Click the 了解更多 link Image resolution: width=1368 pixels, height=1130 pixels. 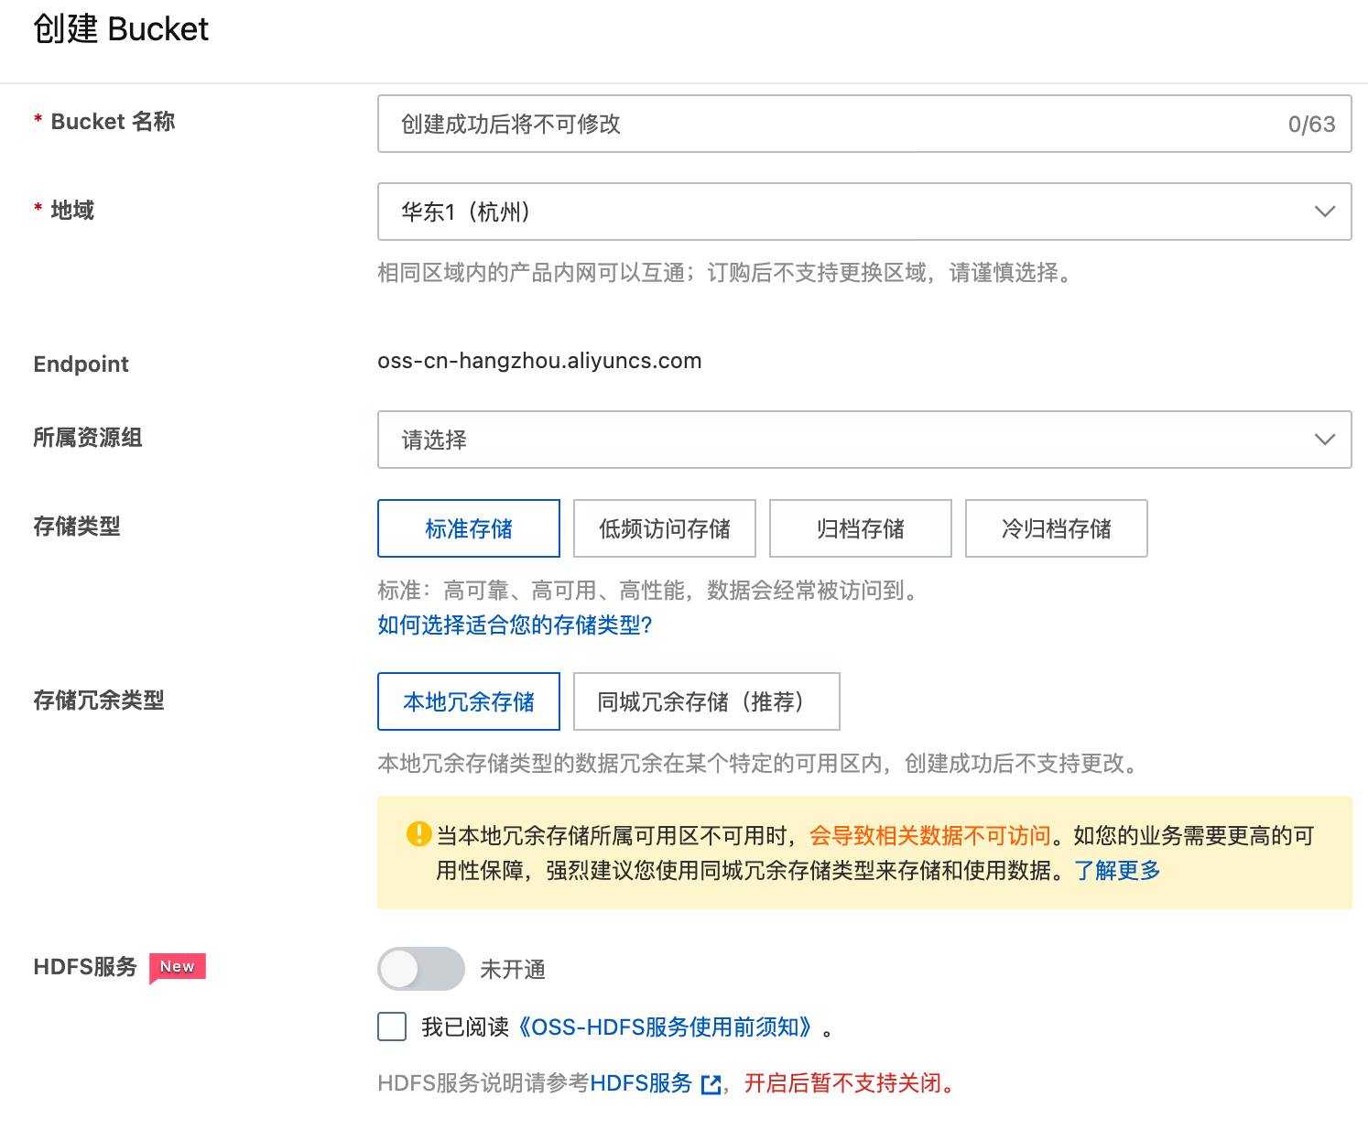1117,870
